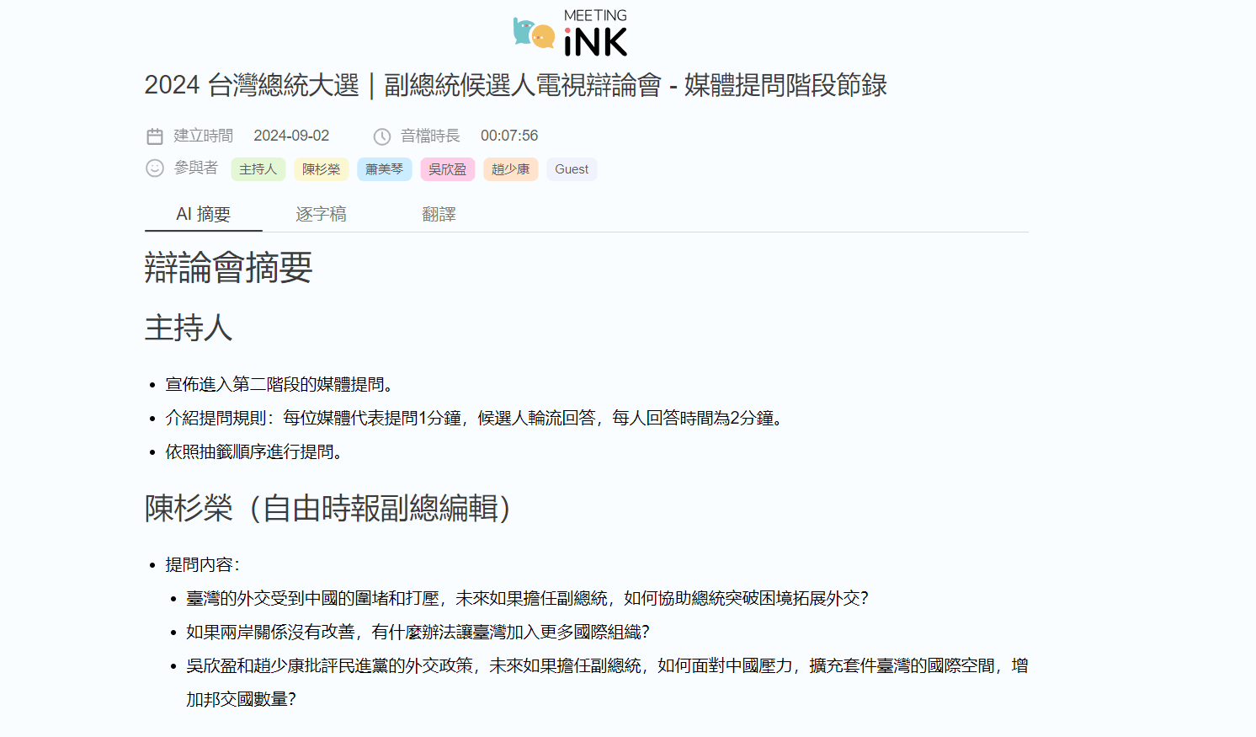The image size is (1256, 737).
Task: Pick the pink 吳欣盈 participant tag
Action: (447, 169)
